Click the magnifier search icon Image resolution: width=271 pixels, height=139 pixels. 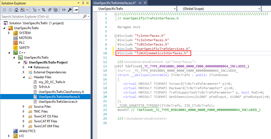point(85,17)
